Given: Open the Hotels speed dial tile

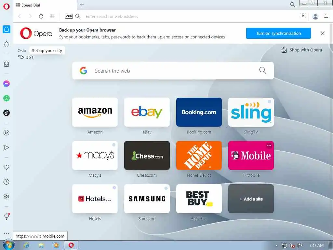Looking at the screenshot, I should click(95, 199).
